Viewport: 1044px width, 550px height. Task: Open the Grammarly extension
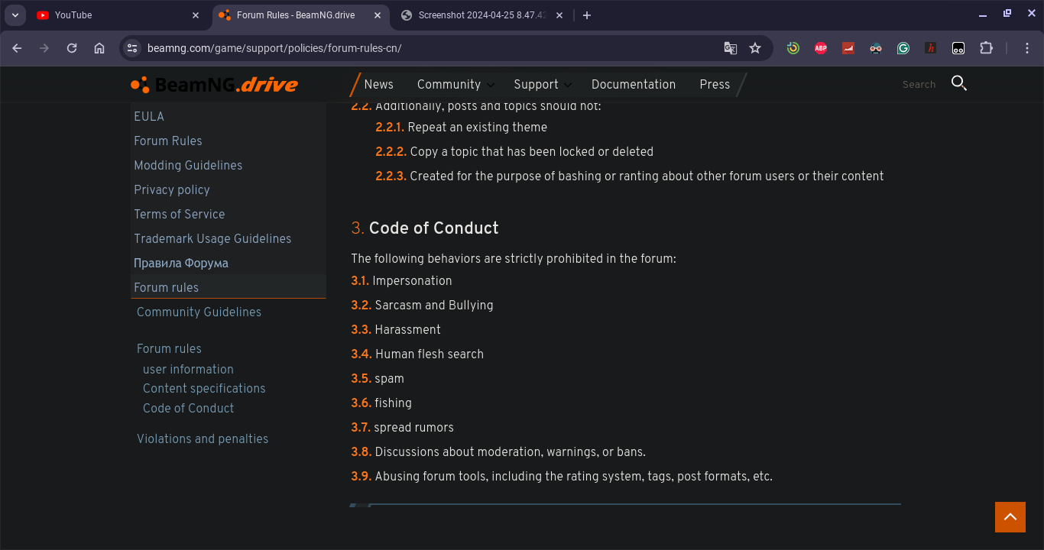click(x=903, y=48)
